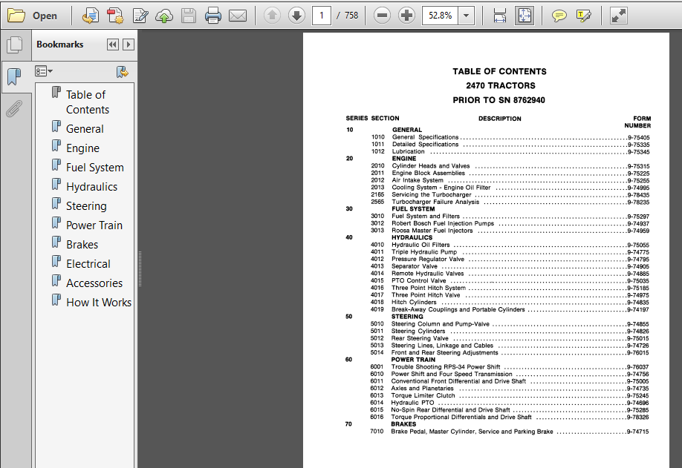The height and width of the screenshot is (468, 682).
Task: Enter read mode with expand arrows icon
Action: click(619, 16)
